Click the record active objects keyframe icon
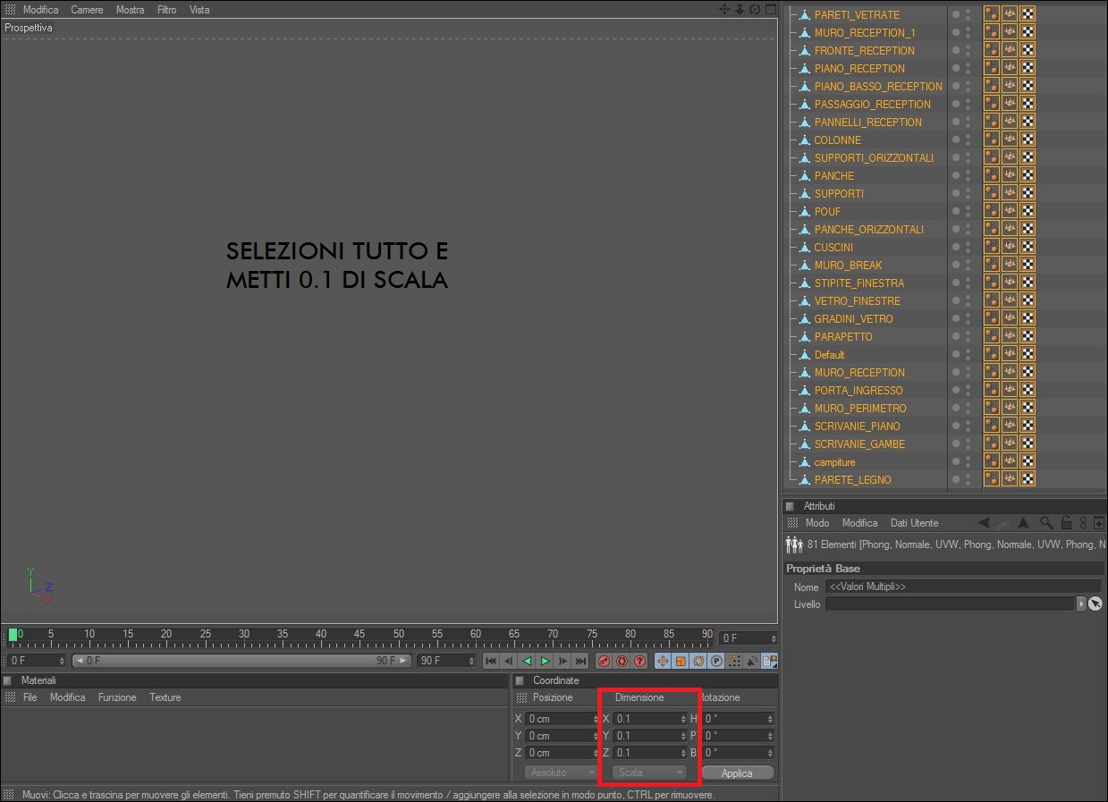Viewport: 1108px width, 802px height. pos(604,661)
